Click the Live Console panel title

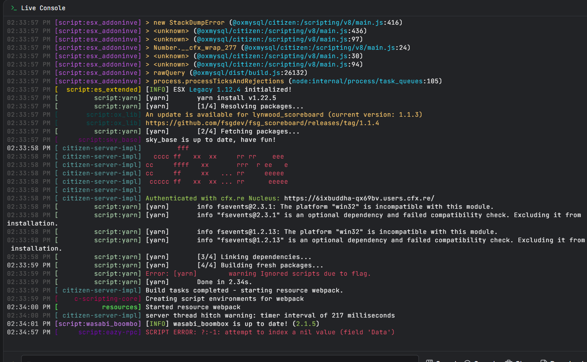pos(43,8)
